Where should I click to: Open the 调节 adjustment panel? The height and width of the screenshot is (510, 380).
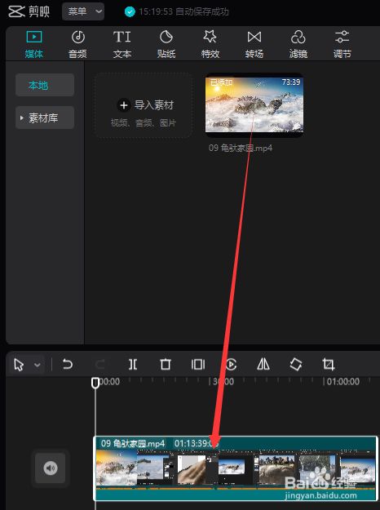point(342,44)
